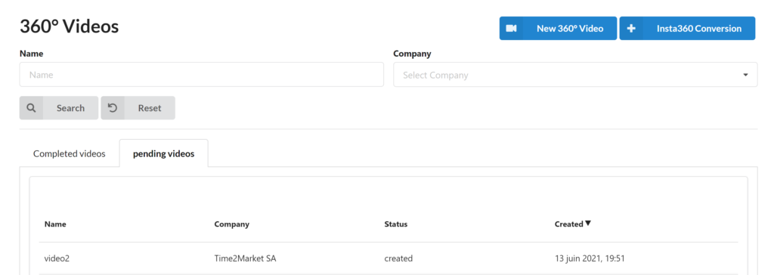The height and width of the screenshot is (275, 774).
Task: Expand company list via caret arrow
Action: (745, 75)
